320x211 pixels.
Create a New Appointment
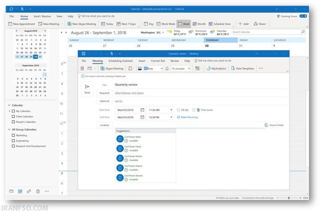click(x=21, y=24)
